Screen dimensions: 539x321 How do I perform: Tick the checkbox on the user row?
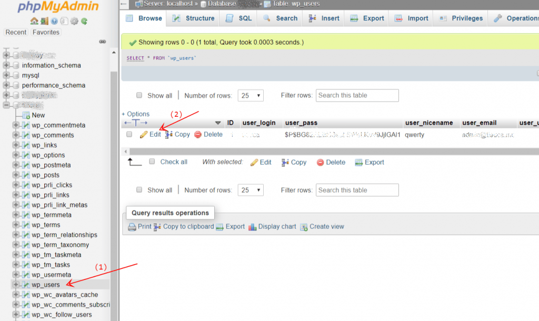tap(129, 134)
